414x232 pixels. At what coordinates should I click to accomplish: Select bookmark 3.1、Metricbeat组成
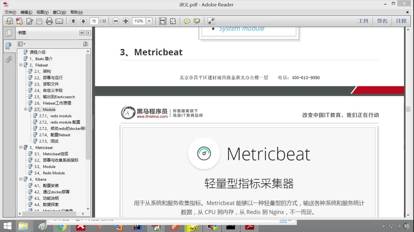[x=51, y=154]
